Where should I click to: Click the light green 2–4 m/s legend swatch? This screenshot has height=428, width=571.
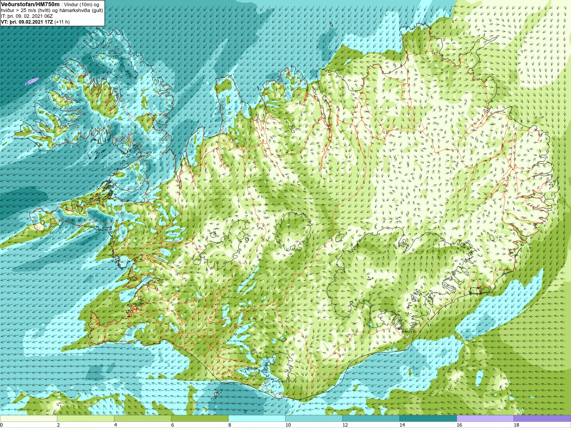click(x=86, y=419)
